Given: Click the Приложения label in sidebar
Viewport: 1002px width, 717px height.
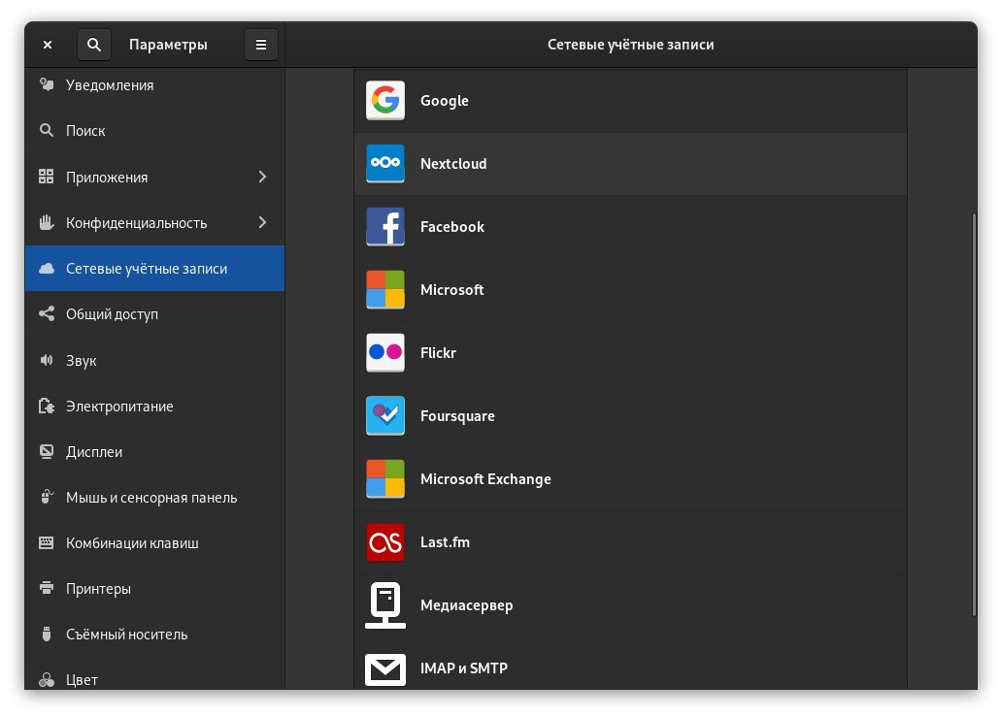Looking at the screenshot, I should (x=107, y=178).
